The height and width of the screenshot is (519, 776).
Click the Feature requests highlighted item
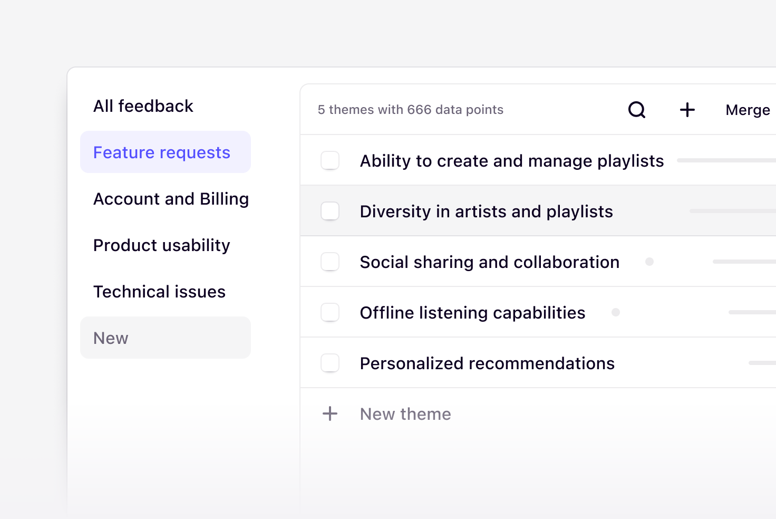162,152
